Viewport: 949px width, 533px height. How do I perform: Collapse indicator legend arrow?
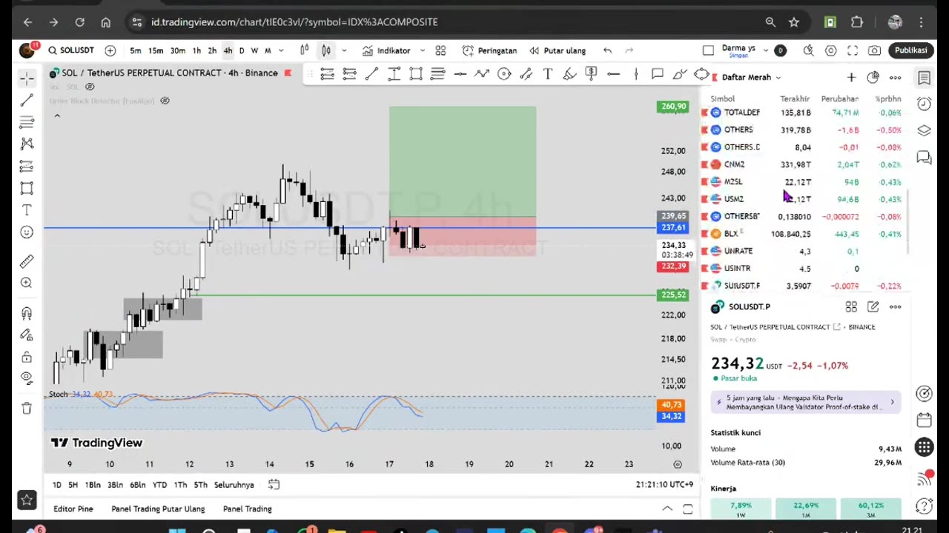click(56, 115)
